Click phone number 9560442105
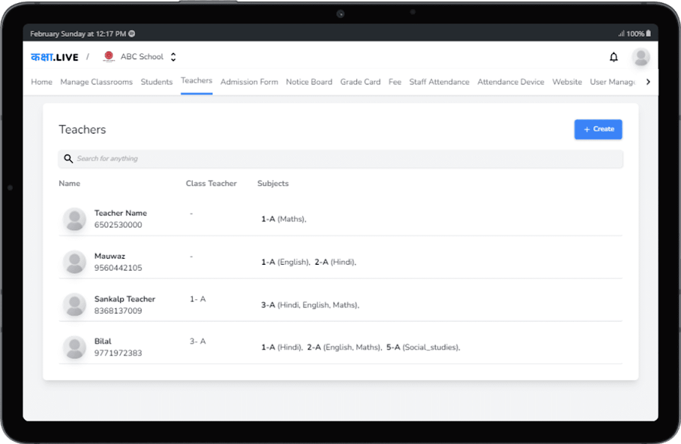 pyautogui.click(x=118, y=268)
